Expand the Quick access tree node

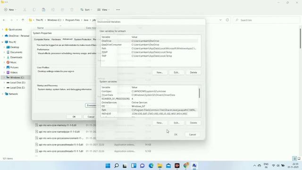(x=2, y=29)
